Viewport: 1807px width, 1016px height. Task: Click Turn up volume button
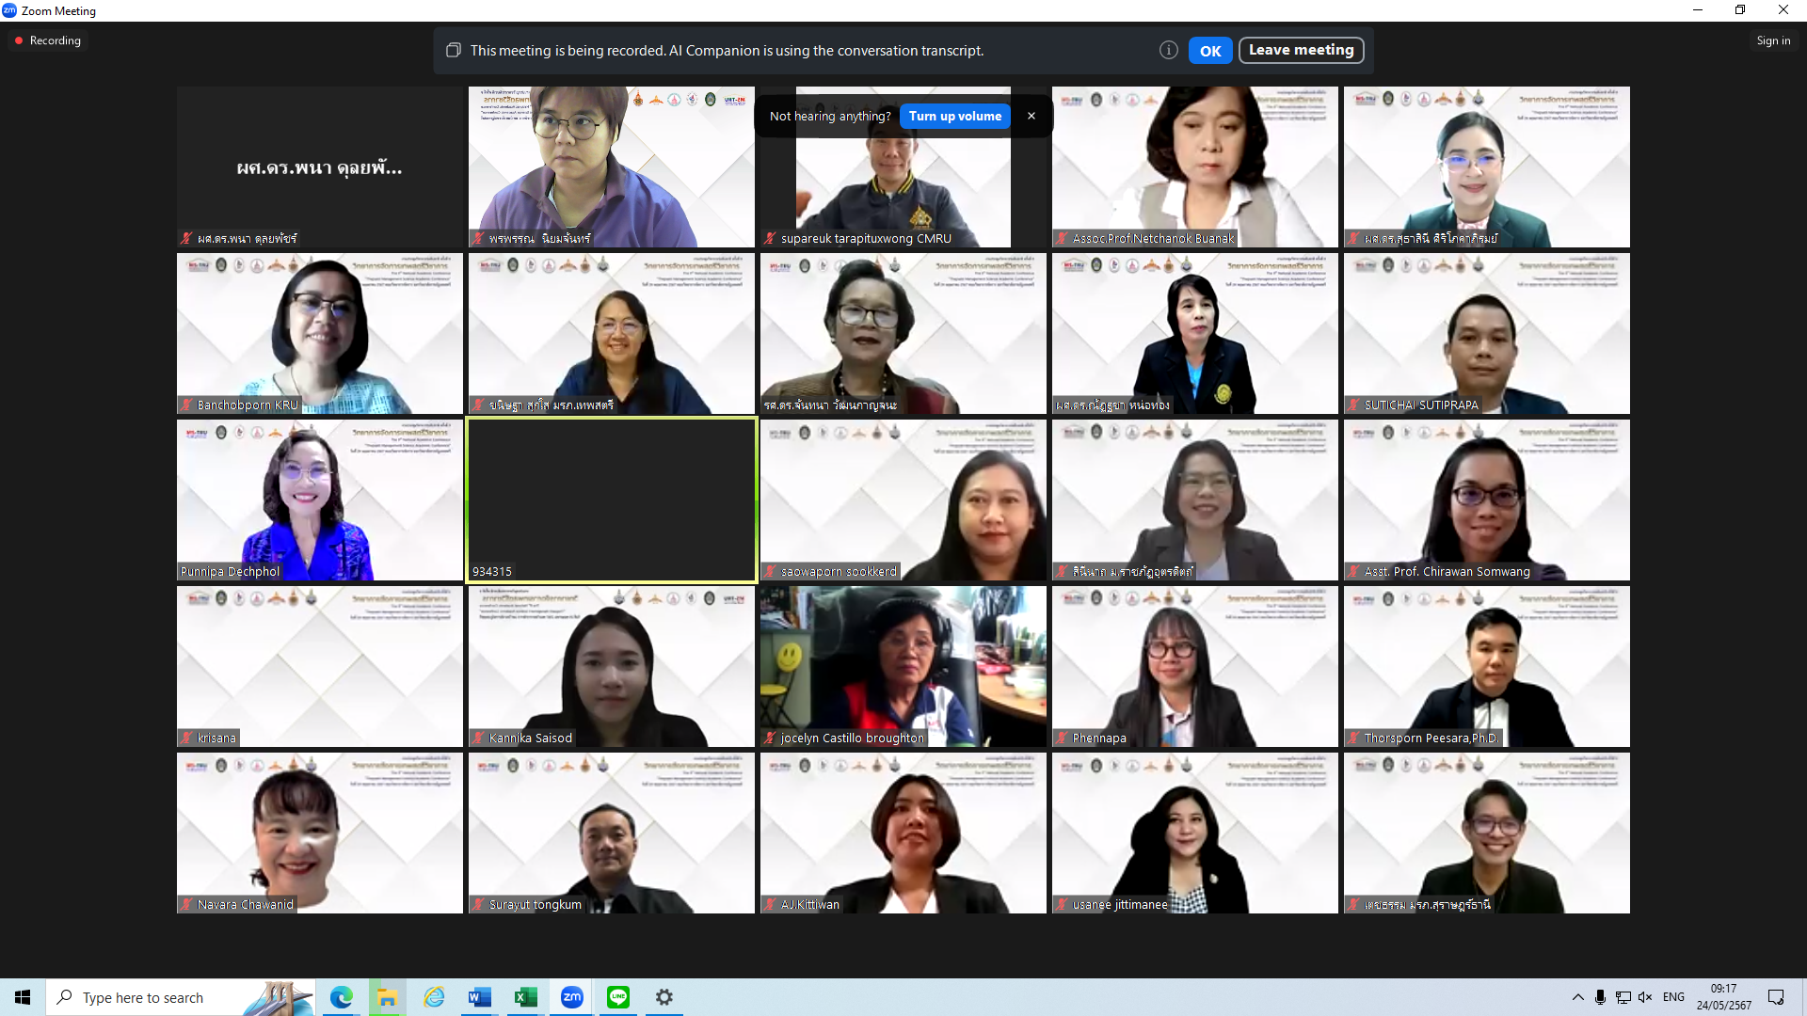(954, 117)
